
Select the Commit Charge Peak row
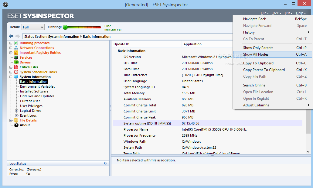point(208,117)
